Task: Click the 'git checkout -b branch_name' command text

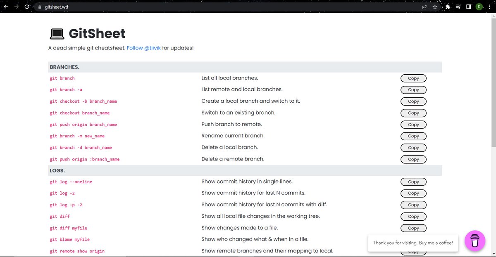Action: [x=83, y=101]
